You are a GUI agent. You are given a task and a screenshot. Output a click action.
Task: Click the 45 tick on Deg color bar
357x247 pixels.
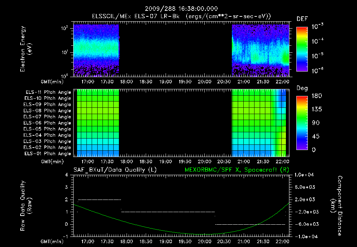pos(316,136)
